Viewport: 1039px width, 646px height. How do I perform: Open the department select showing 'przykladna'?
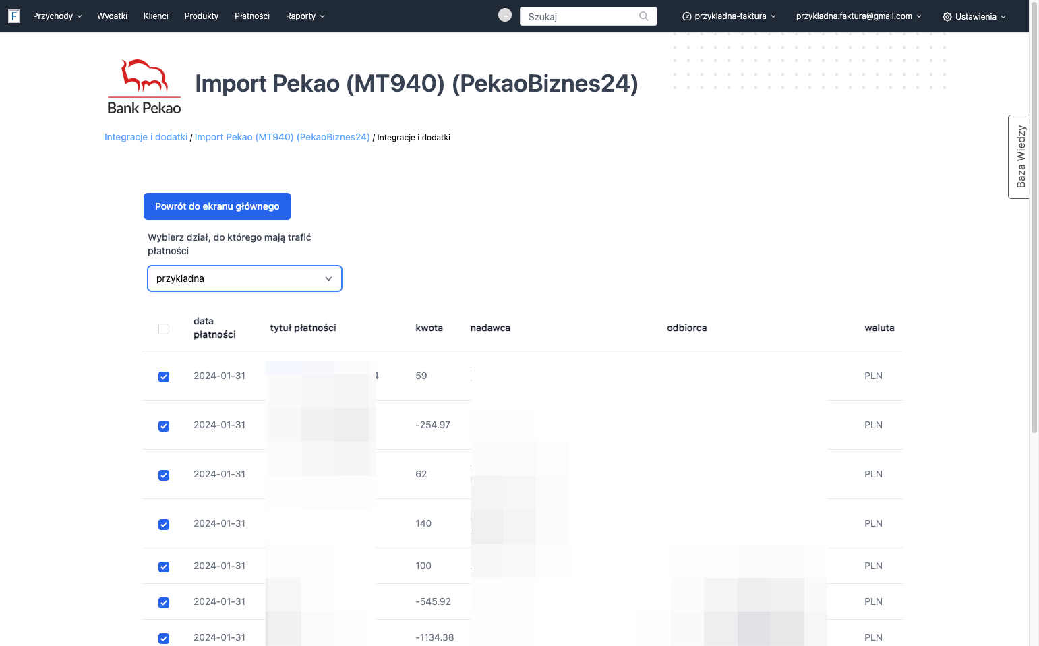pos(245,278)
